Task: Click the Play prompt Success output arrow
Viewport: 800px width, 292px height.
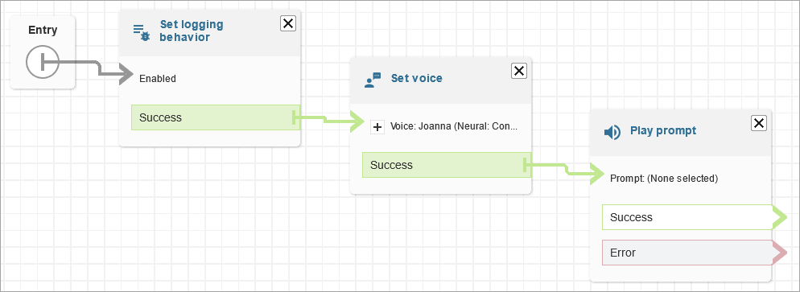Action: [780, 218]
